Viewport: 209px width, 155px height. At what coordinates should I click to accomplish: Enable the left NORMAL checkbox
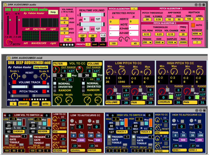55,84
